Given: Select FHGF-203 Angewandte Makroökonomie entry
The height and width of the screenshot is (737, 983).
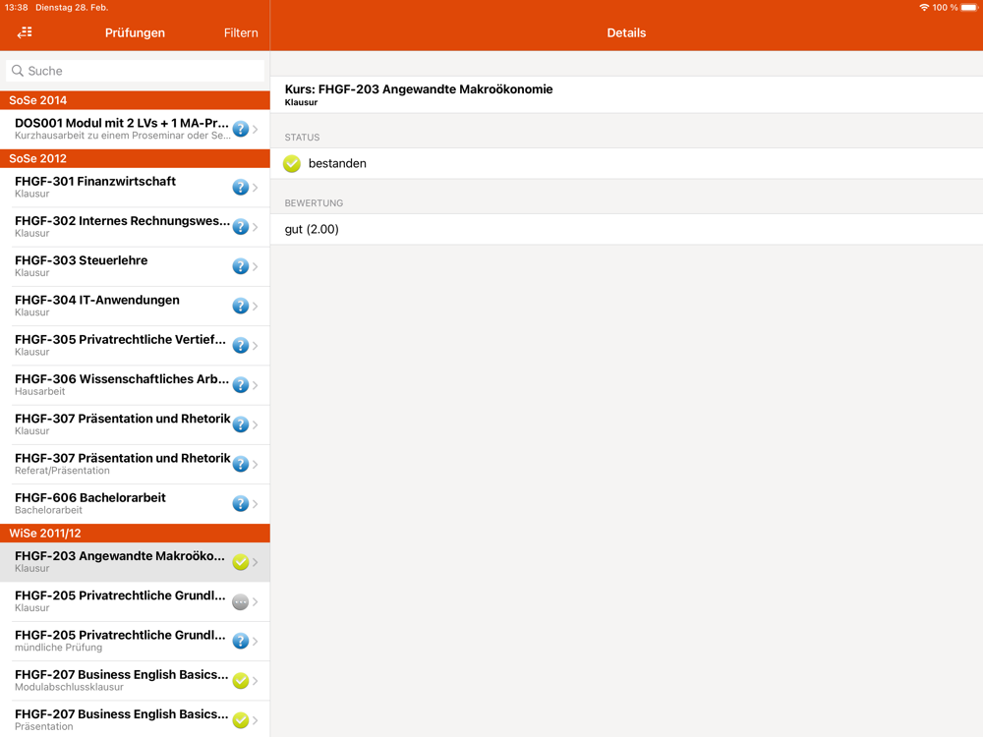Looking at the screenshot, I should click(x=135, y=562).
